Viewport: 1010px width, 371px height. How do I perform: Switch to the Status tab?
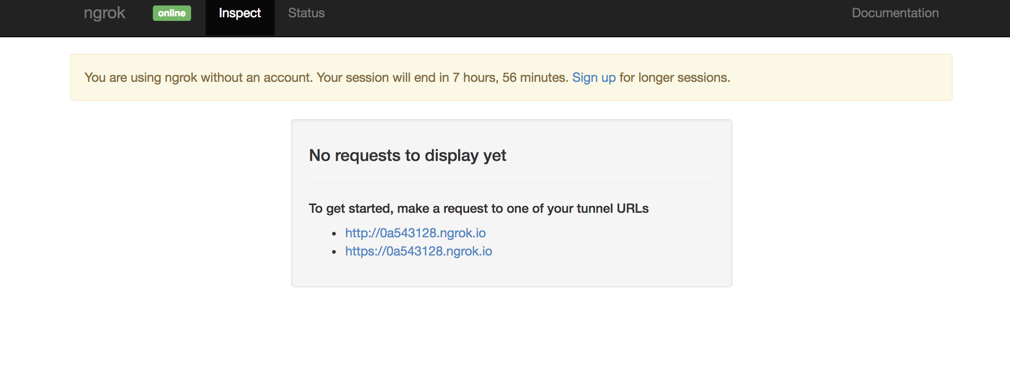pyautogui.click(x=306, y=13)
